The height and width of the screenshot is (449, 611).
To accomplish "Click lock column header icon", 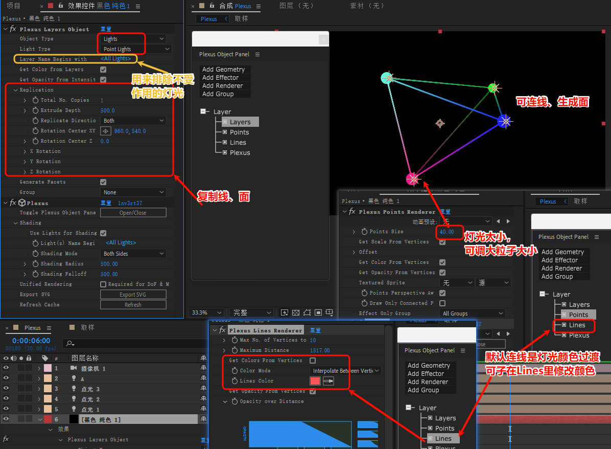I will 29,358.
